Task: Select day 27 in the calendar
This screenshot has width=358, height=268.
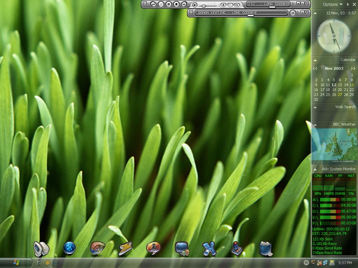Action: [x=340, y=95]
